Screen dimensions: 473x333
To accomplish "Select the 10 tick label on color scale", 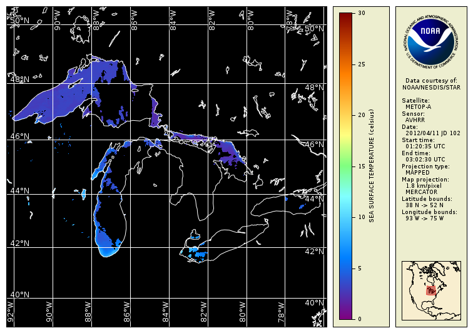I will pyautogui.click(x=362, y=217).
